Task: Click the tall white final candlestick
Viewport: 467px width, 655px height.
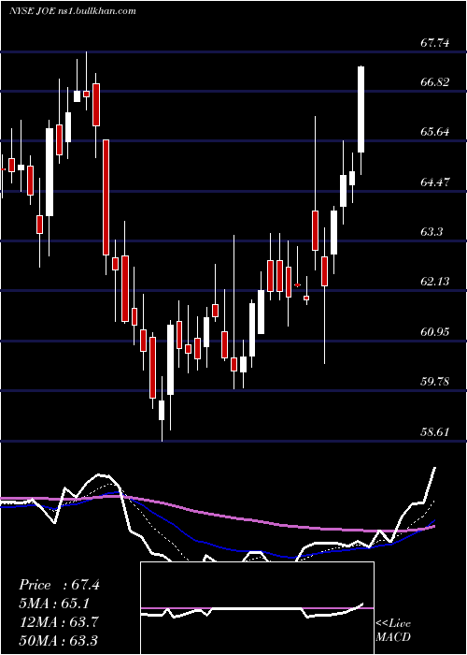Action: (x=361, y=109)
